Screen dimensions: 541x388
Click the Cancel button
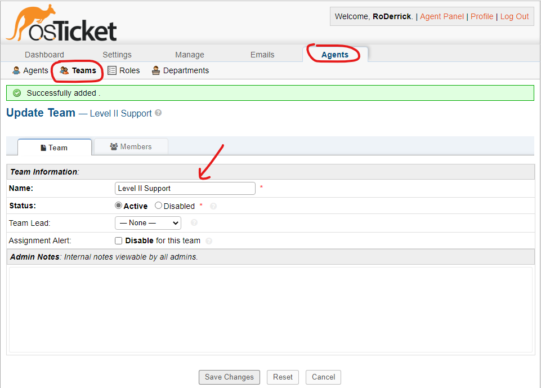pyautogui.click(x=323, y=377)
